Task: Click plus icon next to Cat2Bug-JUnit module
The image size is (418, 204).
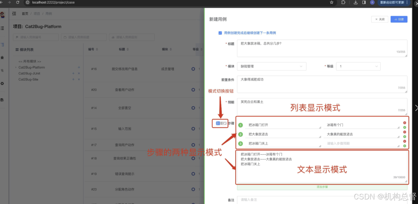Action: 73,73
